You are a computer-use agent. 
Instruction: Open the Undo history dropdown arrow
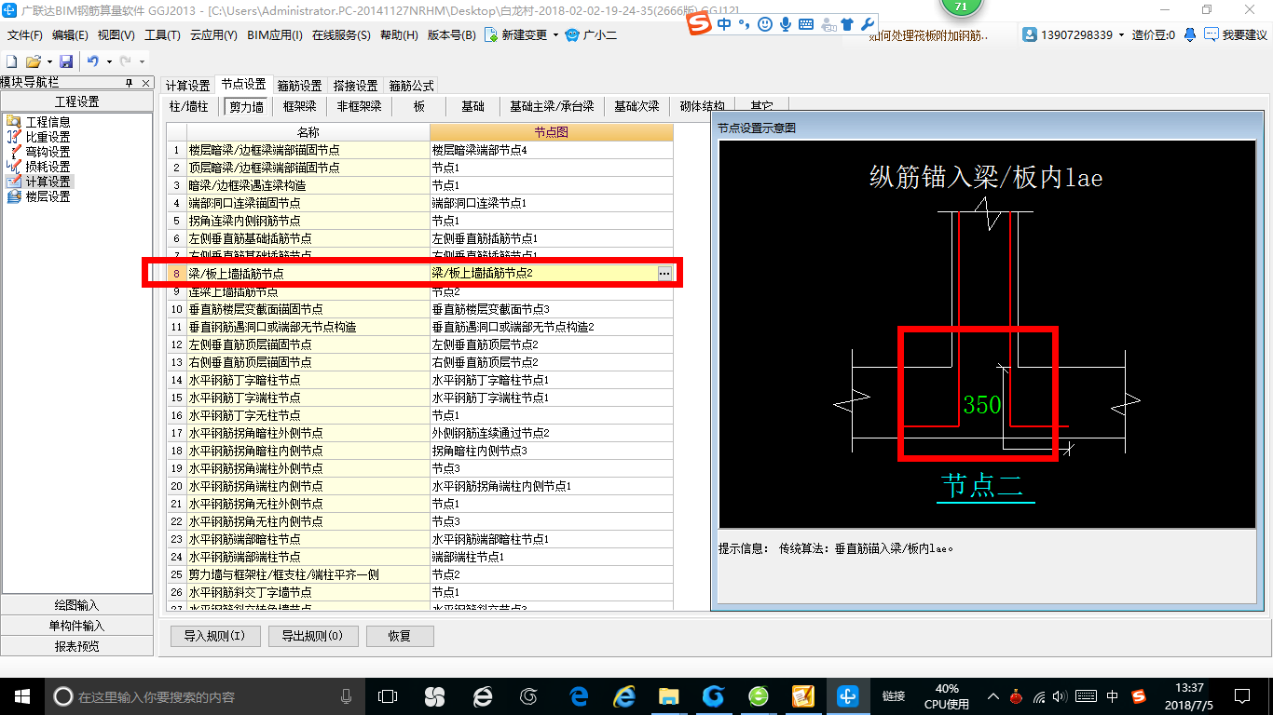click(x=108, y=61)
